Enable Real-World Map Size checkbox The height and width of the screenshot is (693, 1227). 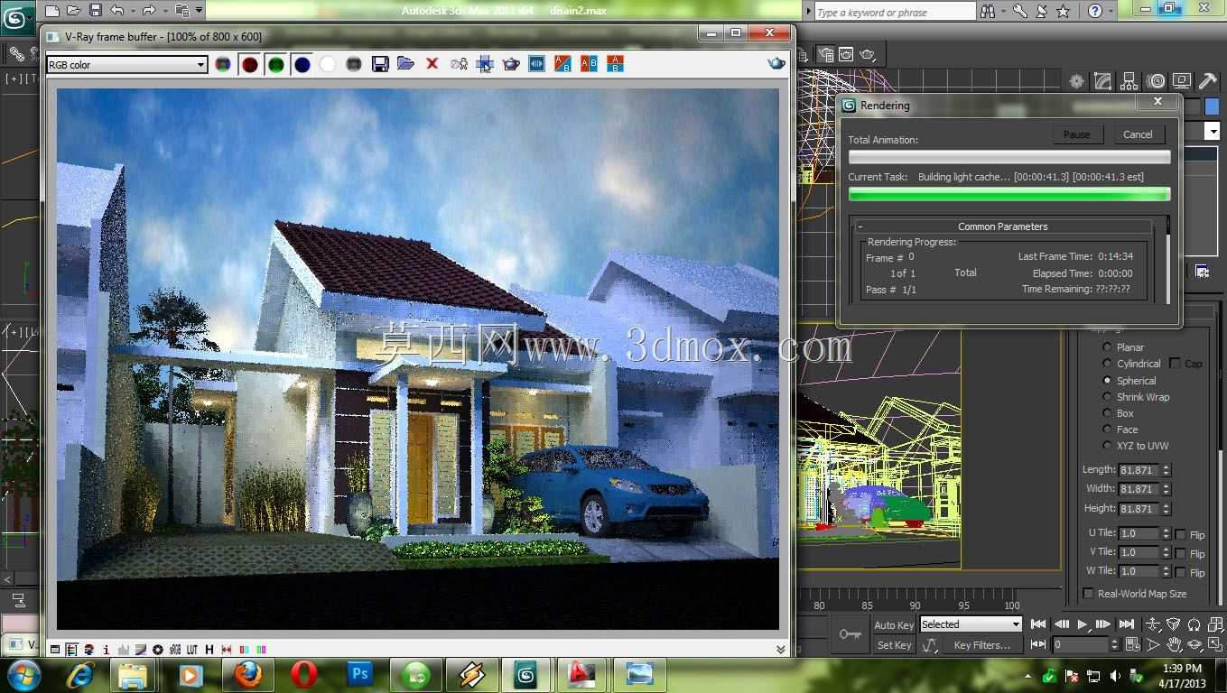tap(1088, 594)
